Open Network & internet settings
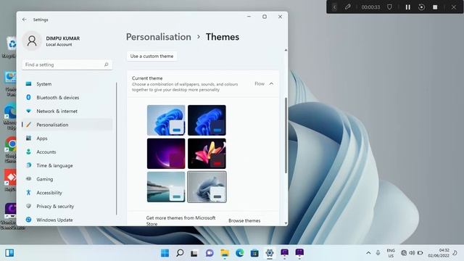 67,111
